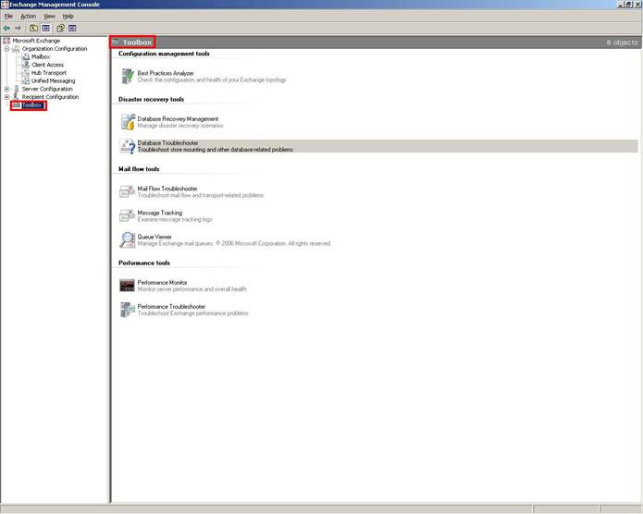The width and height of the screenshot is (643, 514).
Task: Click the Mail Flow Troubleshooter icon
Action: point(128,192)
